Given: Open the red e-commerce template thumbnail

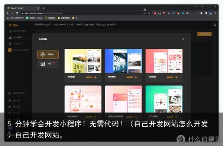Looking at the screenshot, I should tap(164, 61).
